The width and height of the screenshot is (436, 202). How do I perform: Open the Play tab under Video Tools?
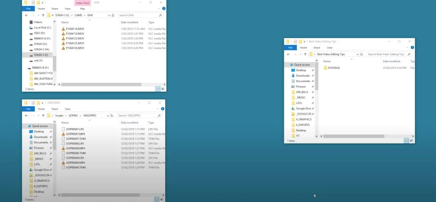[x=82, y=9]
